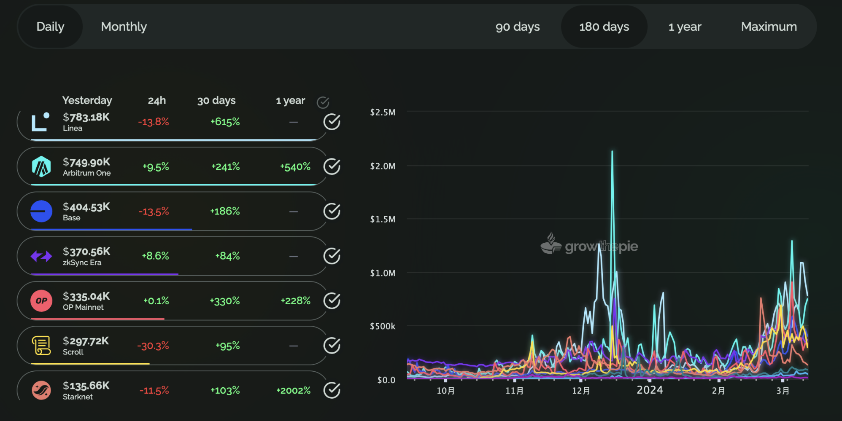
Task: Click OP Mainnet's +228% yearly change
Action: [x=296, y=301]
